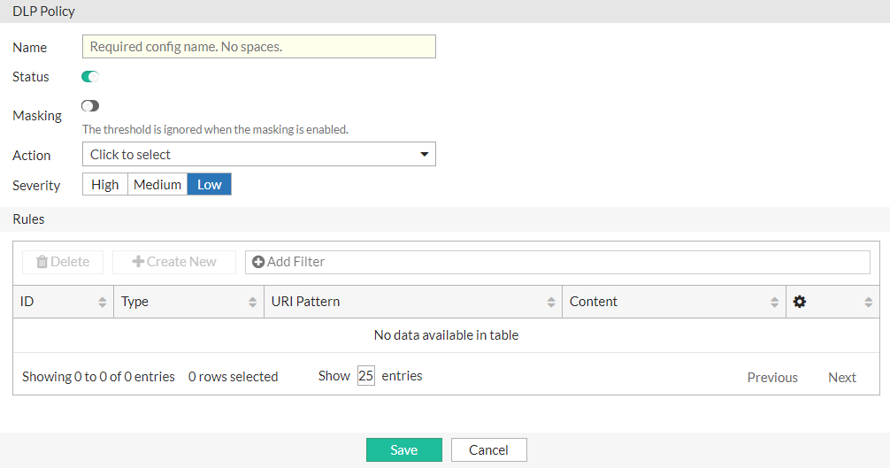Select Medium severity option

pyautogui.click(x=157, y=185)
